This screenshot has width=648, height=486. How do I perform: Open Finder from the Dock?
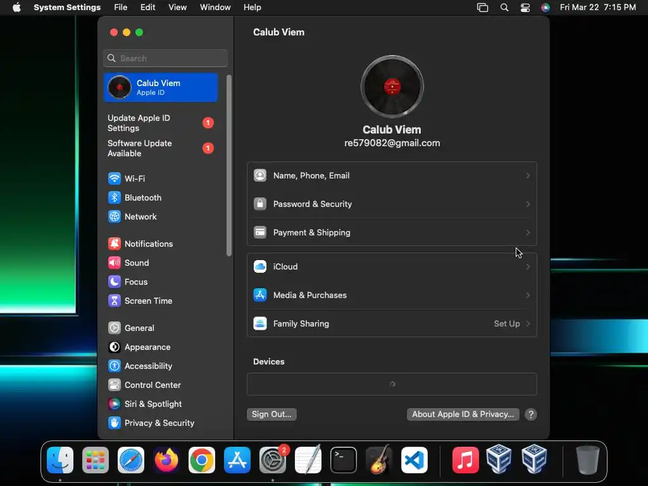(60, 460)
